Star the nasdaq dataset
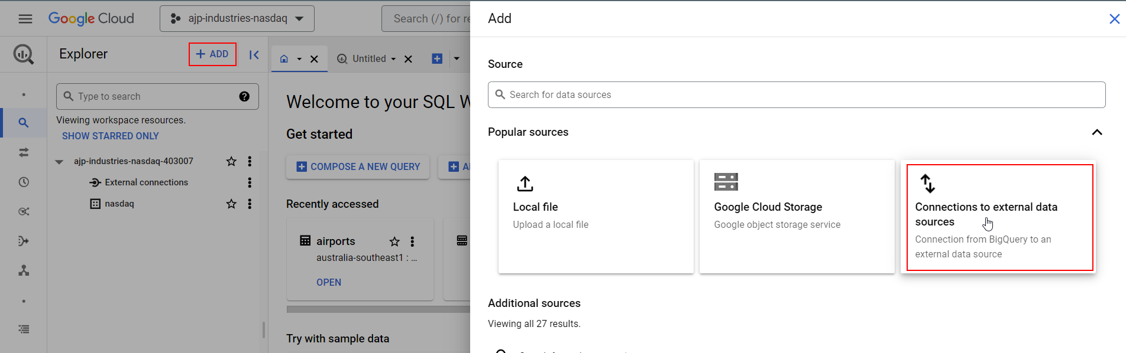Viewport: 1126px width, 353px height. pyautogui.click(x=231, y=204)
